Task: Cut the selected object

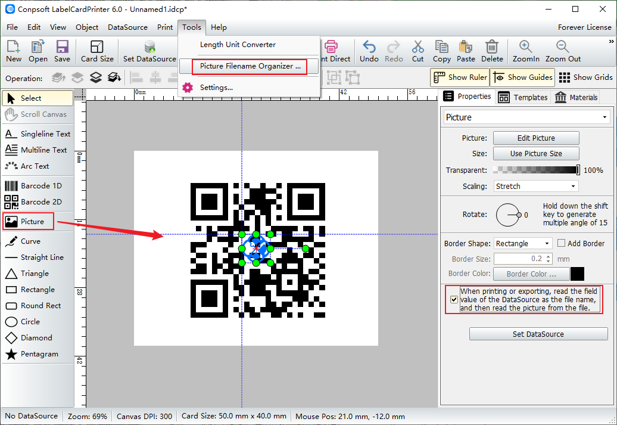Action: (418, 51)
